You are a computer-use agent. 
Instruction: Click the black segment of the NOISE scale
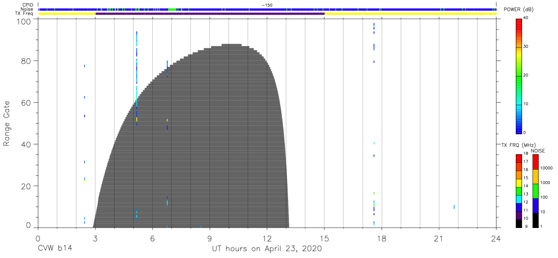click(x=535, y=220)
